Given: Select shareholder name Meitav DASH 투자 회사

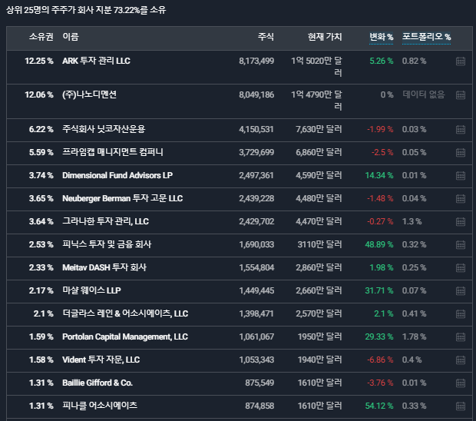Looking at the screenshot, I should click(x=104, y=267).
